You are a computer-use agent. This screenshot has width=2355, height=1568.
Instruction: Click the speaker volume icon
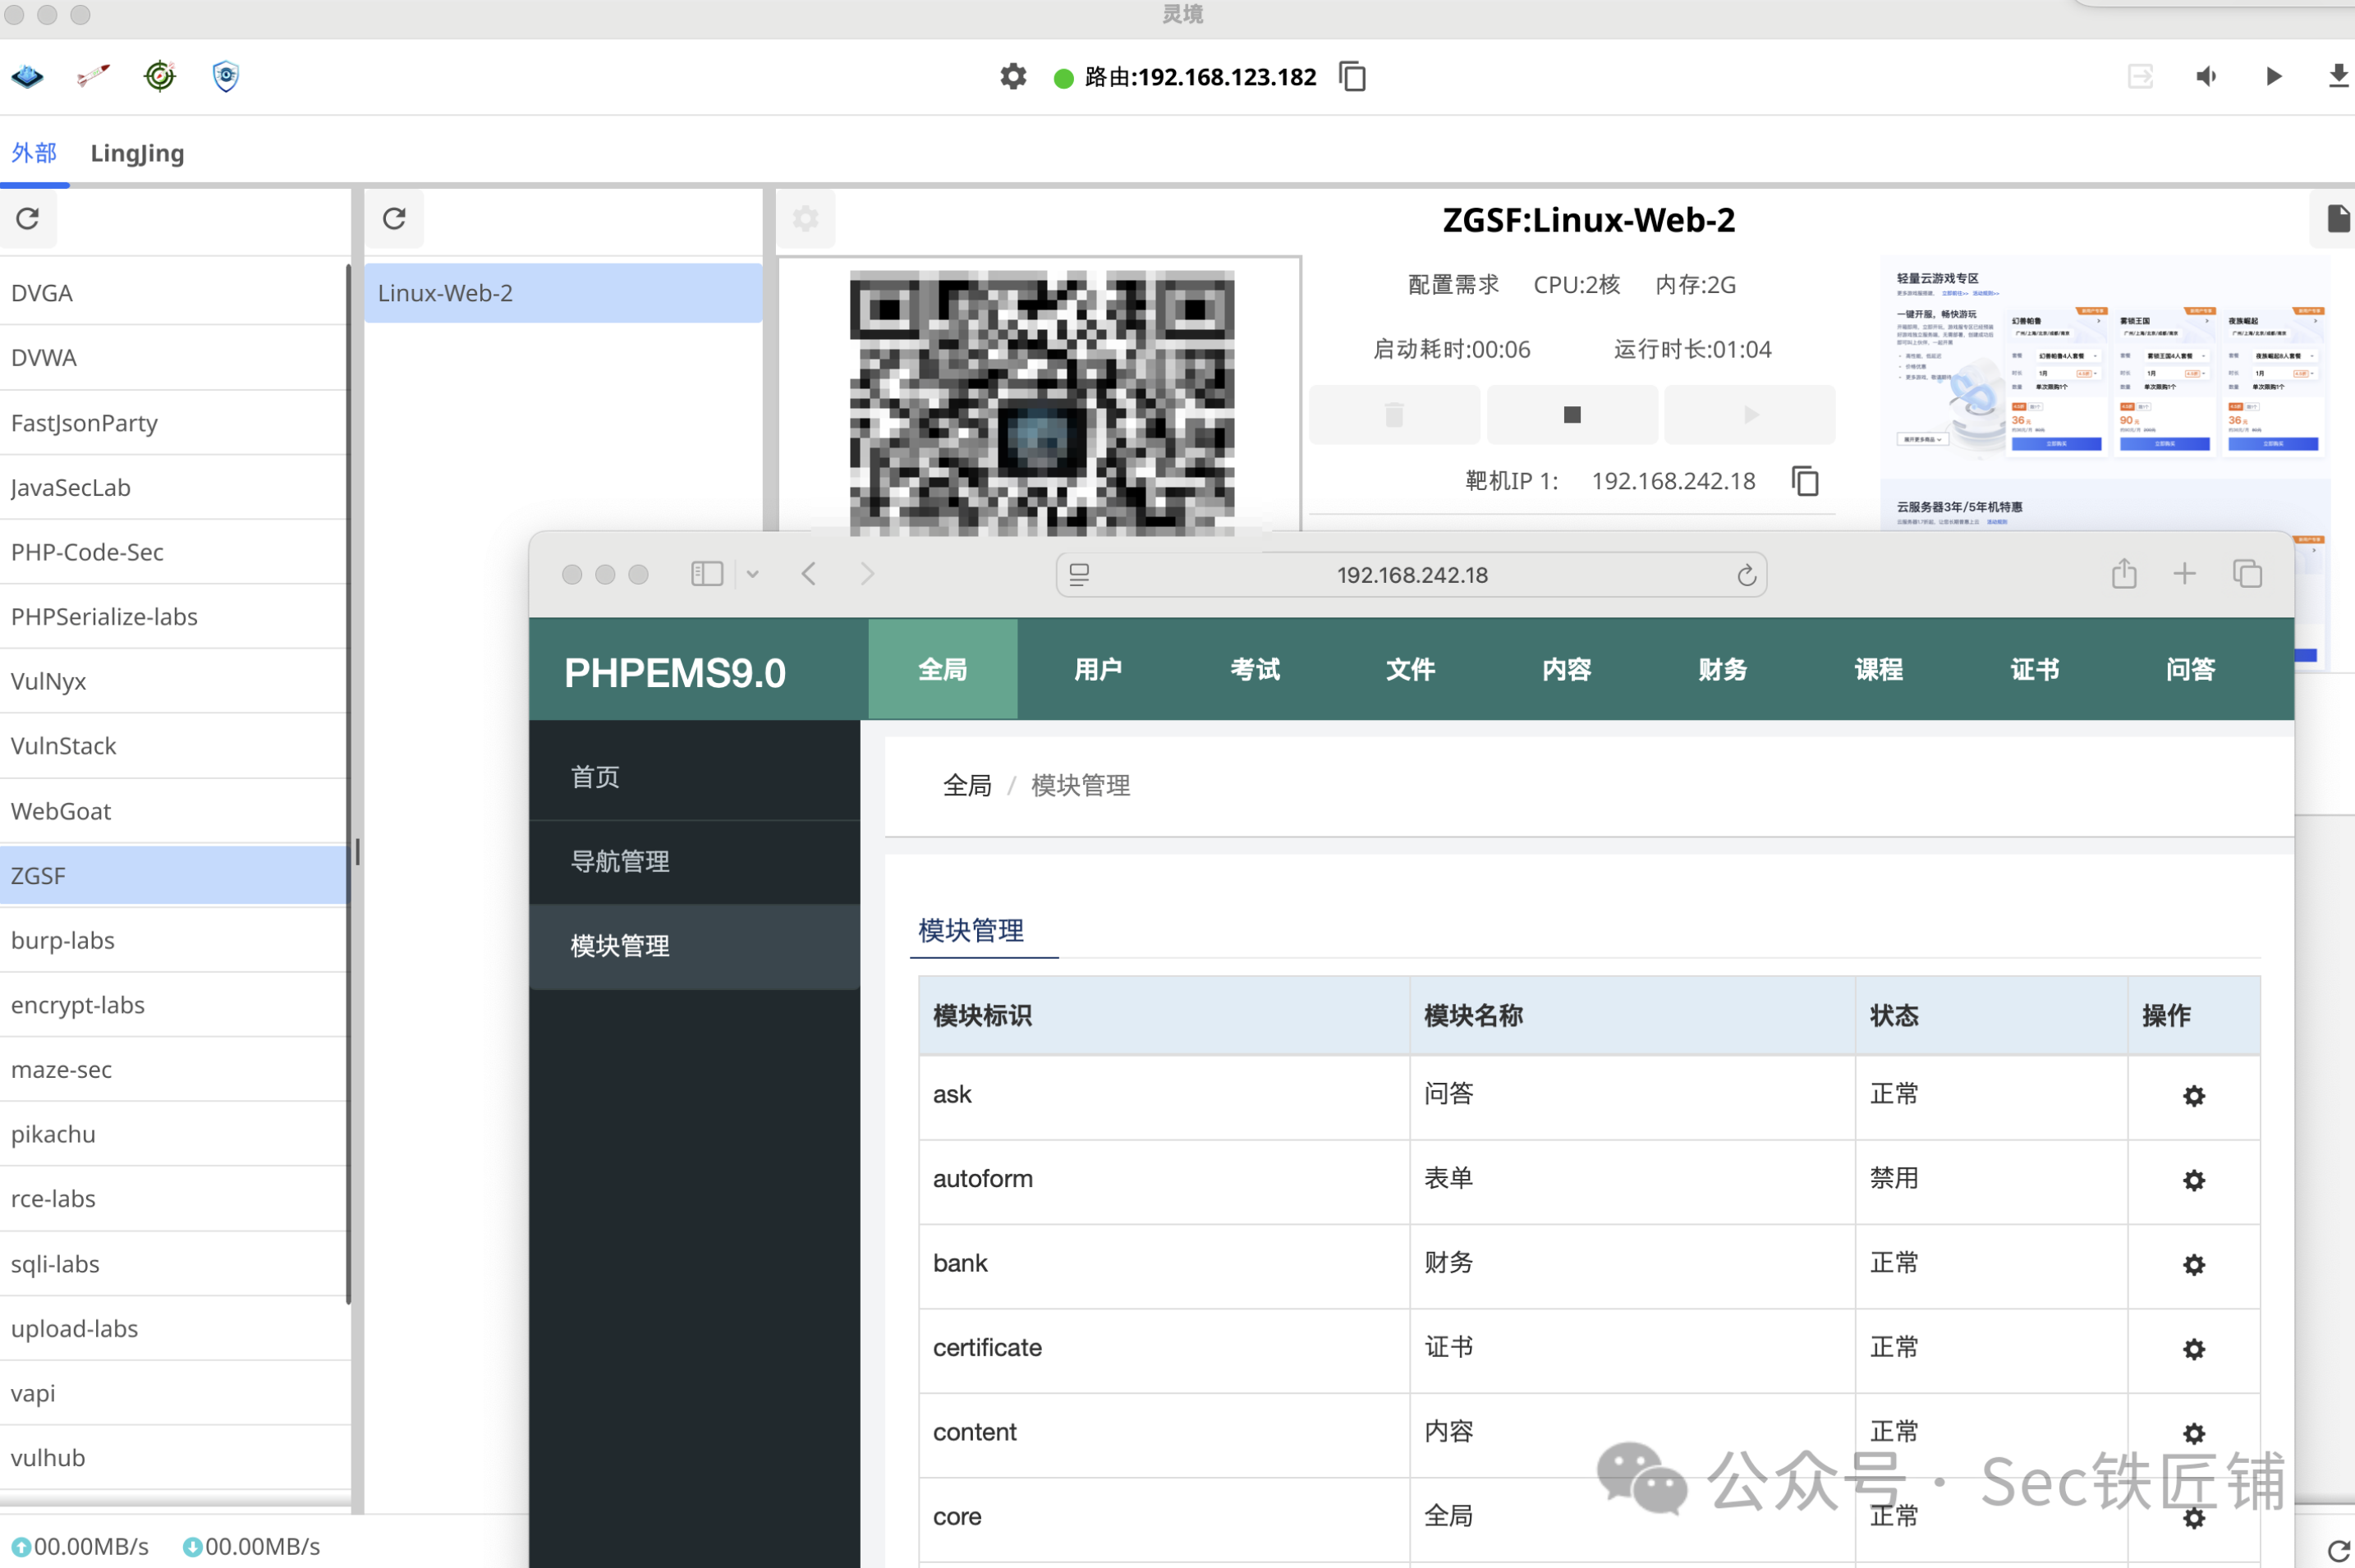pos(2206,77)
